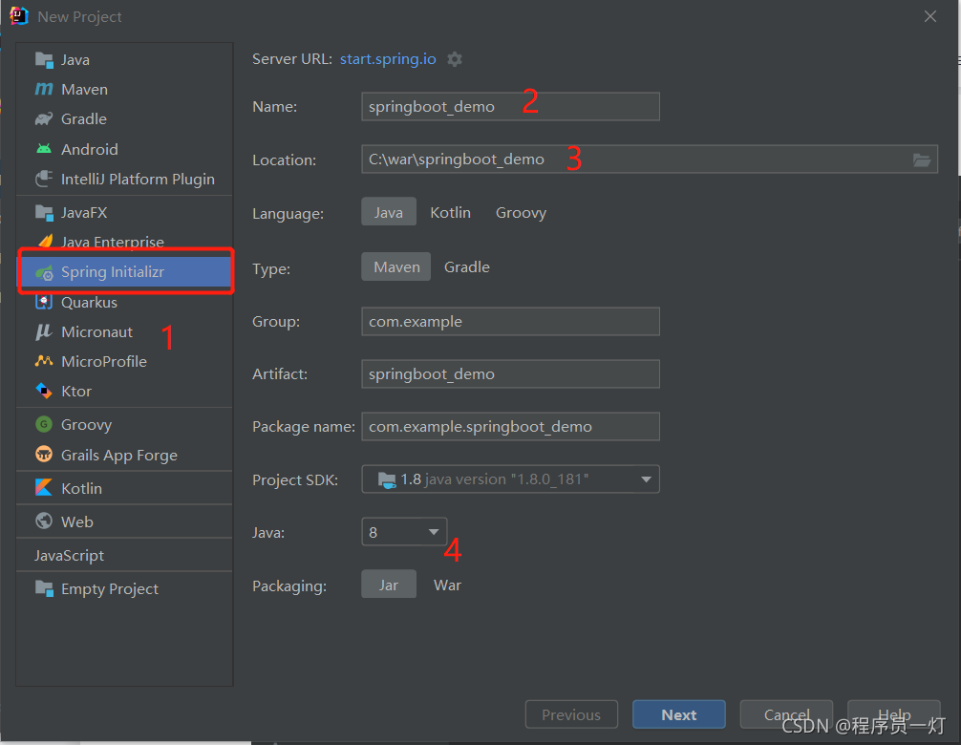Close the New Project dialog
Viewport: 961px width, 745px height.
click(x=930, y=16)
